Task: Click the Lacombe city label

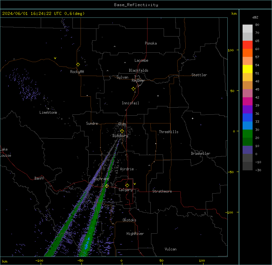Action: [x=141, y=60]
